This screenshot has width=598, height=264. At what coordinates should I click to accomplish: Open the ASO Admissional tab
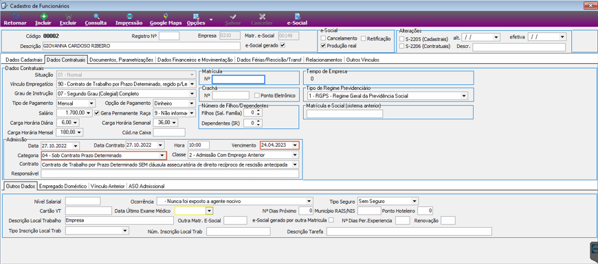(146, 187)
